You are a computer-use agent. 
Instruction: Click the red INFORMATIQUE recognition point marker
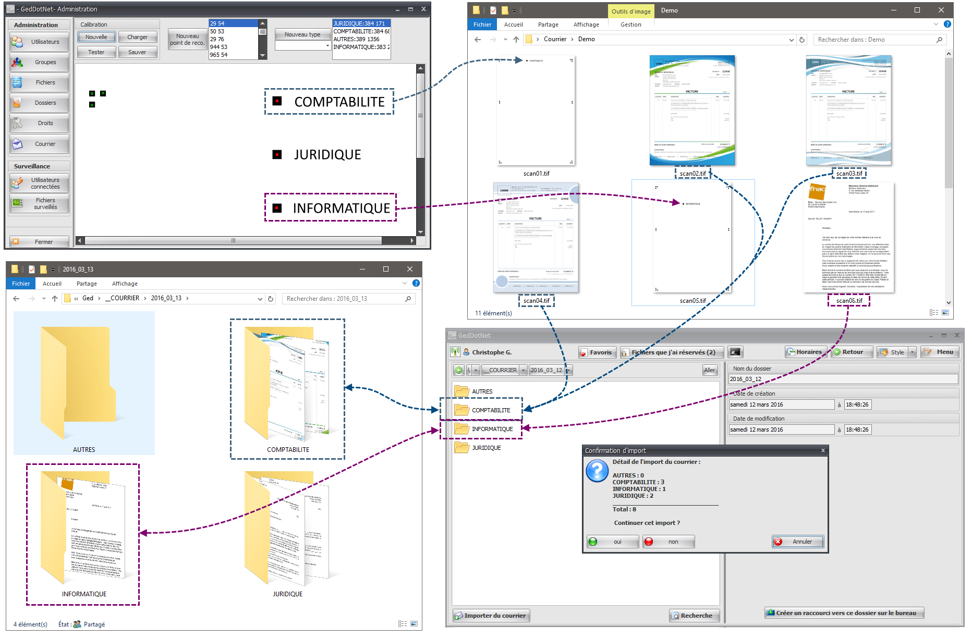tap(277, 208)
